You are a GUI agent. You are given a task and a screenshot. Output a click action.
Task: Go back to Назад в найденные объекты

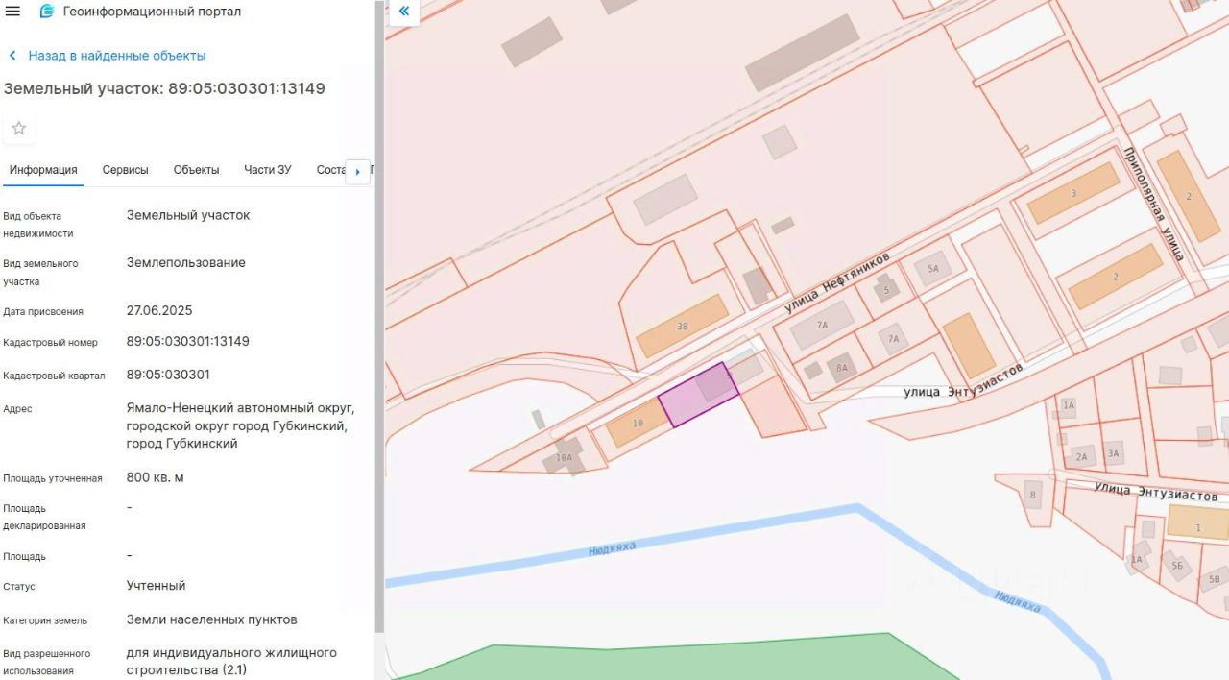[108, 56]
